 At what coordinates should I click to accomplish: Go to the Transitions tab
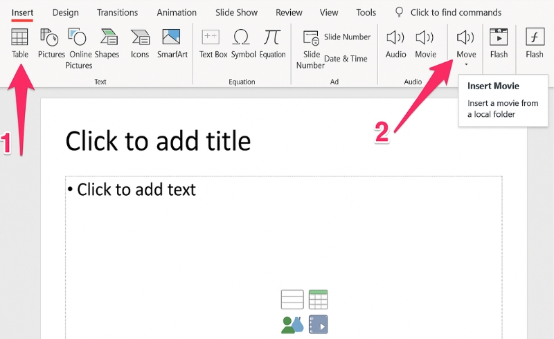(117, 12)
